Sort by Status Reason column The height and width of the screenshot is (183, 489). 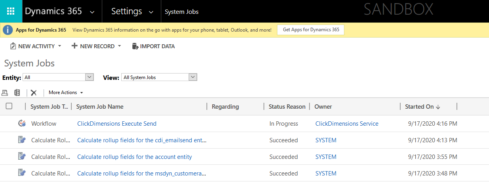pos(287,106)
